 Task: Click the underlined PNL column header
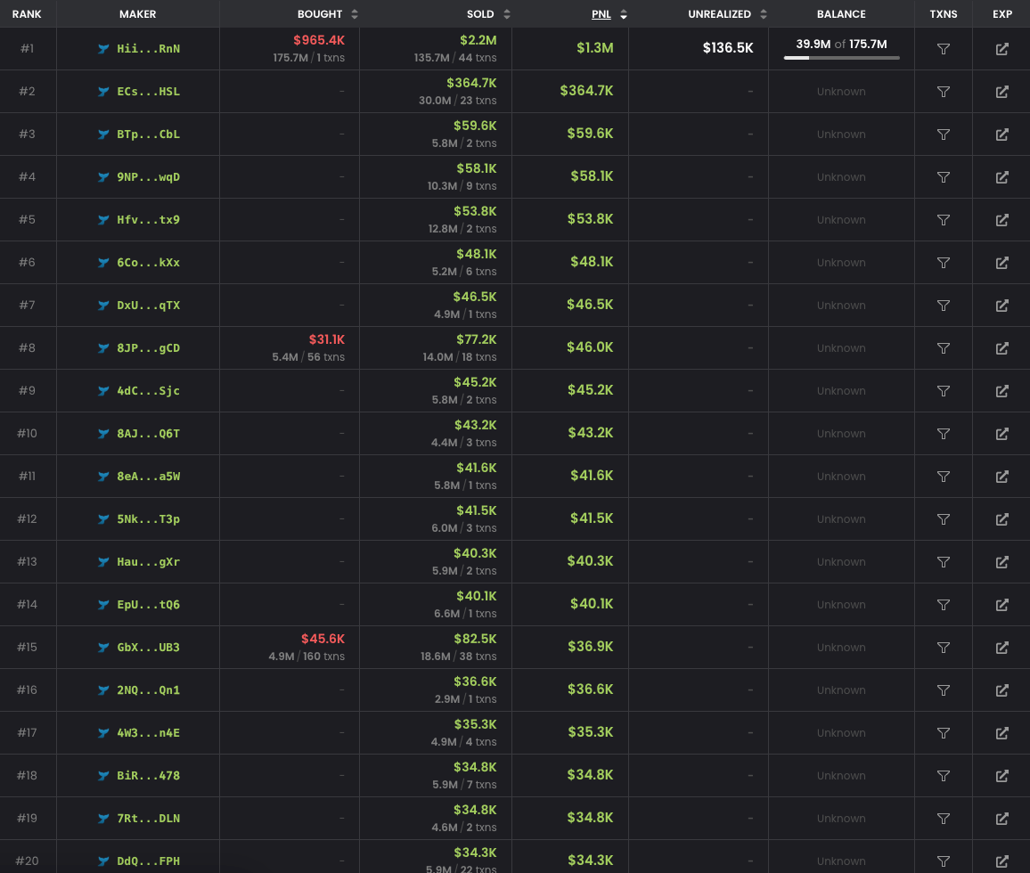601,13
